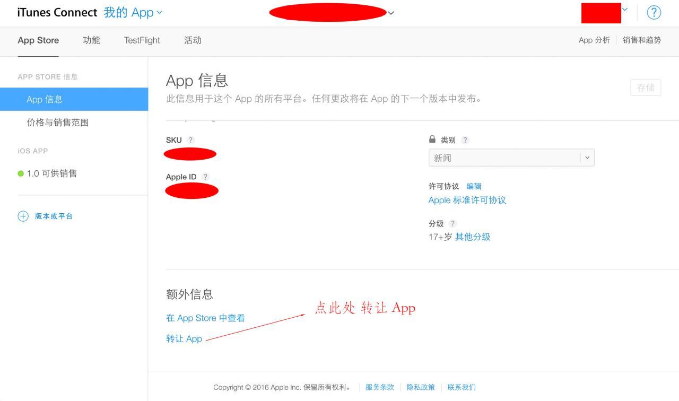Expand the 我的 App dropdown
The height and width of the screenshot is (401, 679).
(133, 13)
